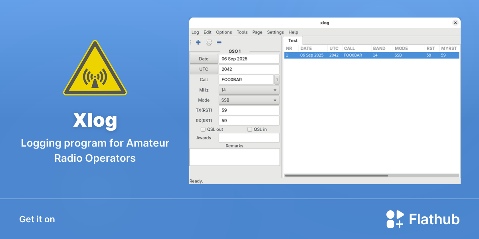Click the blue plus add QSO icon
The height and width of the screenshot is (239, 479).
pyautogui.click(x=198, y=42)
